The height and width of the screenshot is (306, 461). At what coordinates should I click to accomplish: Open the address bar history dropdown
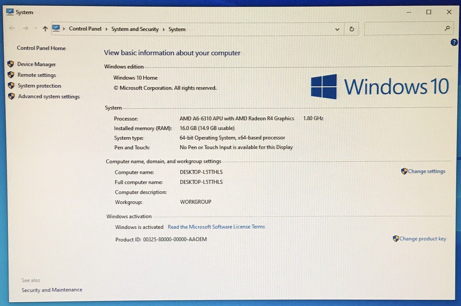coord(337,29)
